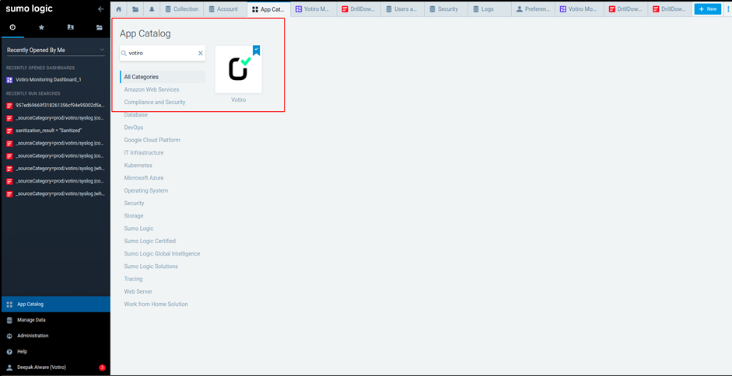Switch to the Preferences tab
The width and height of the screenshot is (732, 376).
click(533, 9)
